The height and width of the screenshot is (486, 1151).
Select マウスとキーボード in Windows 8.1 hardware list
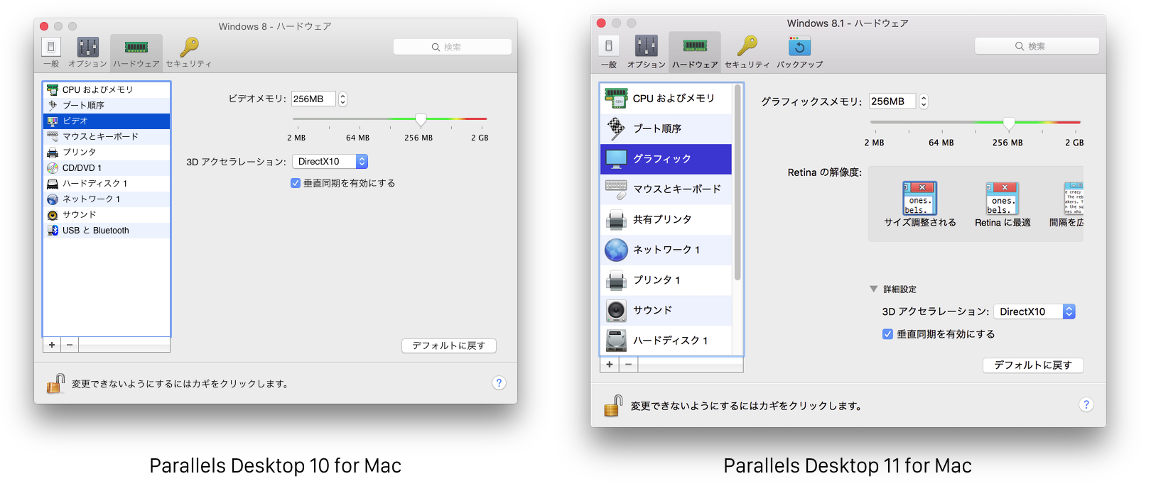(x=666, y=189)
